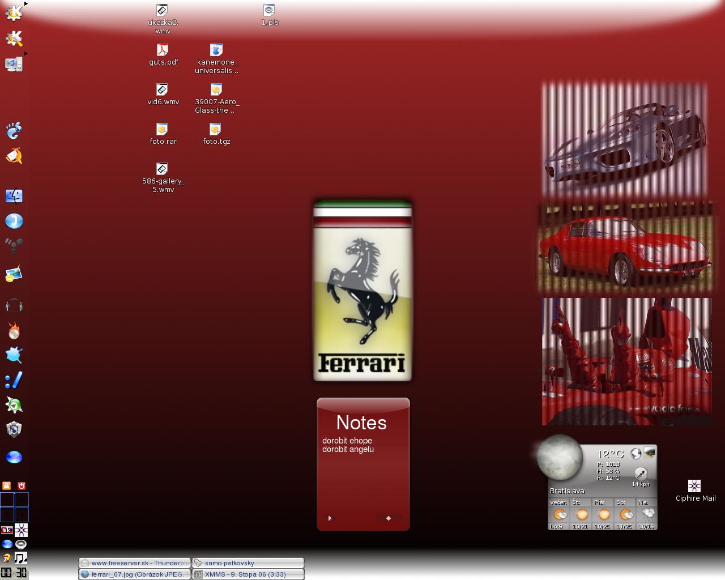Open the vid6.wmv video file
The width and height of the screenshot is (725, 580).
163,95
